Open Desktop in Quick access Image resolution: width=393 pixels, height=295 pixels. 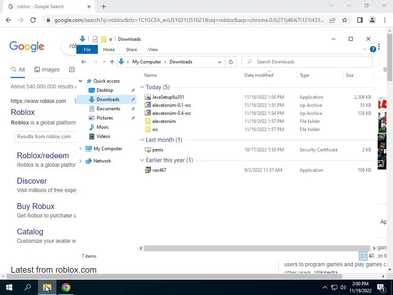pyautogui.click(x=105, y=90)
